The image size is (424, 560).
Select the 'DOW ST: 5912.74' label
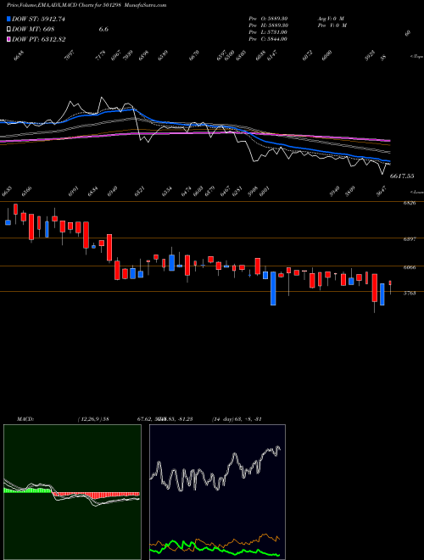[38, 19]
